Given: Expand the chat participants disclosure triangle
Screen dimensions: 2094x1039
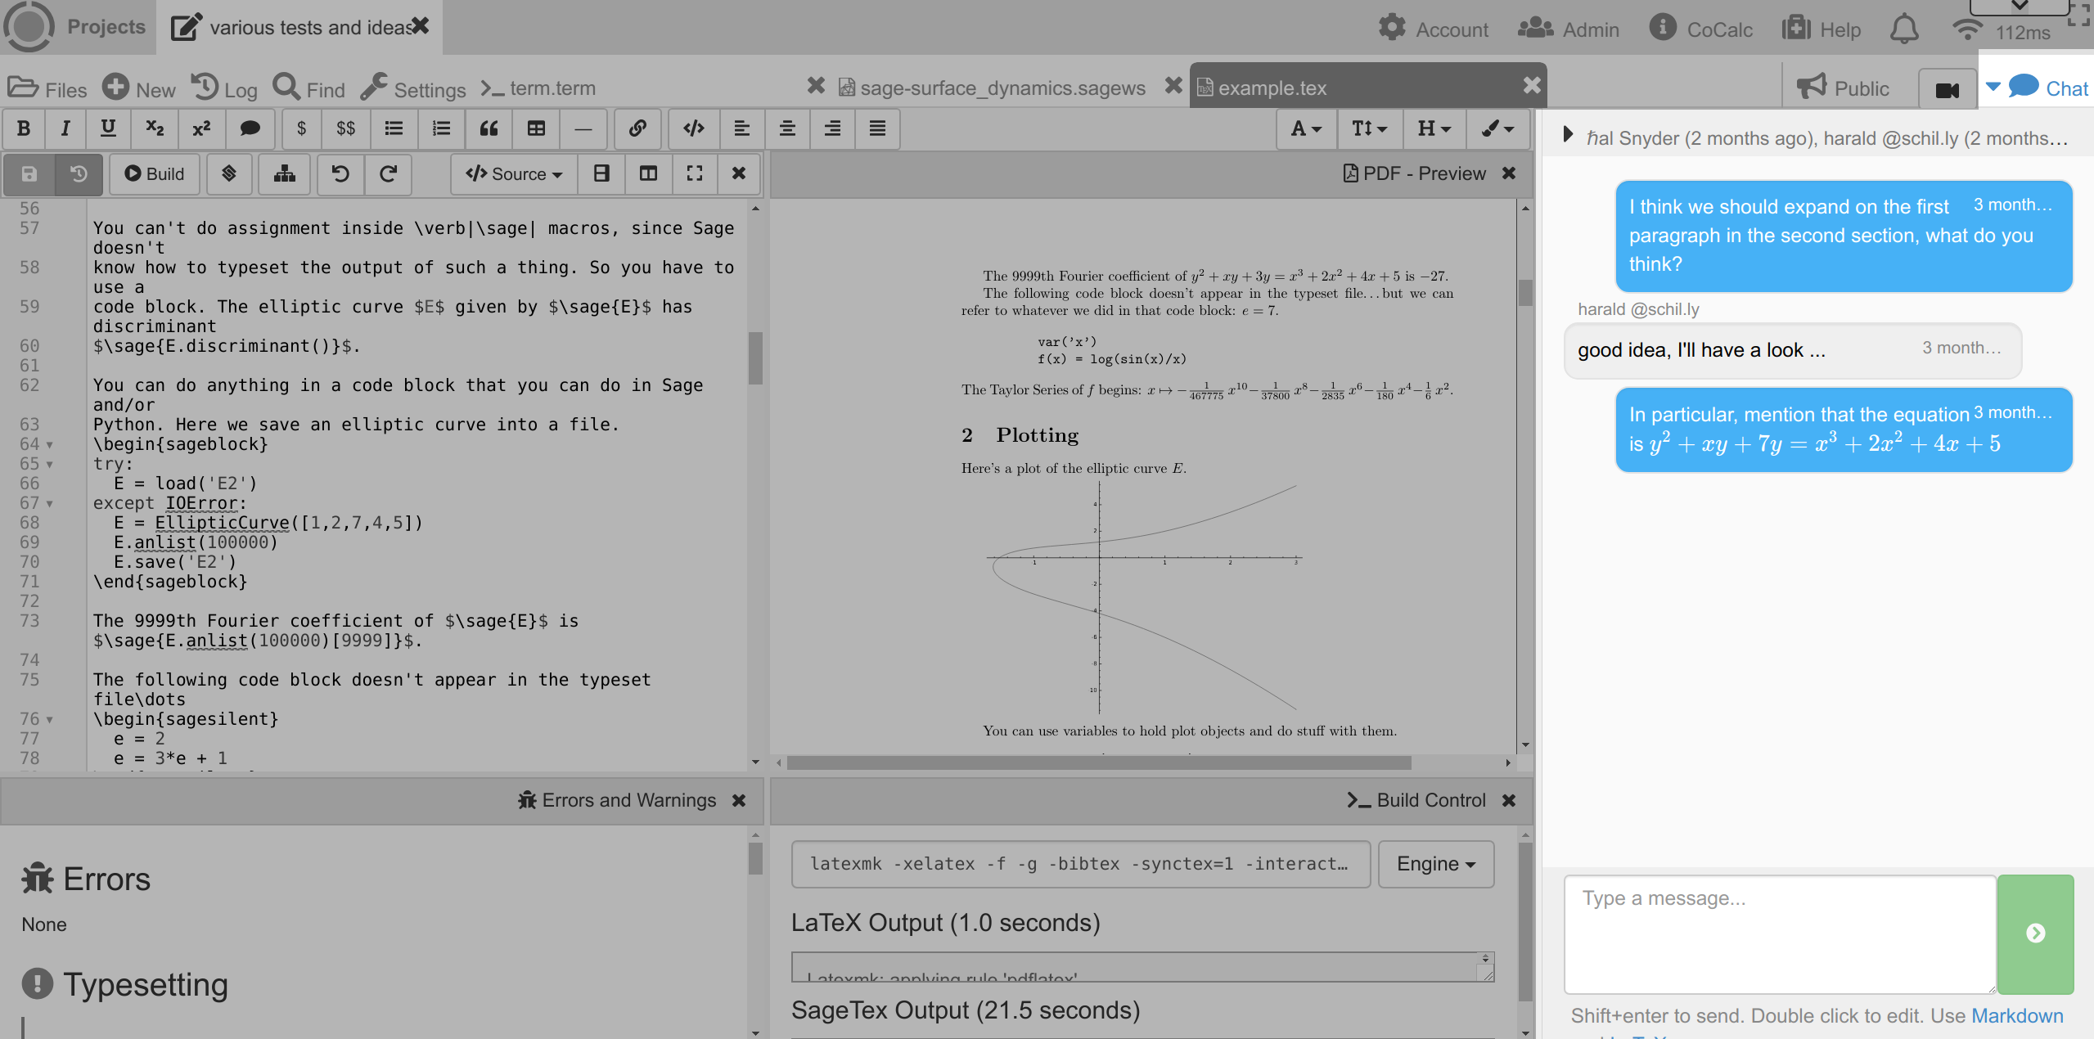Looking at the screenshot, I should pos(1567,135).
